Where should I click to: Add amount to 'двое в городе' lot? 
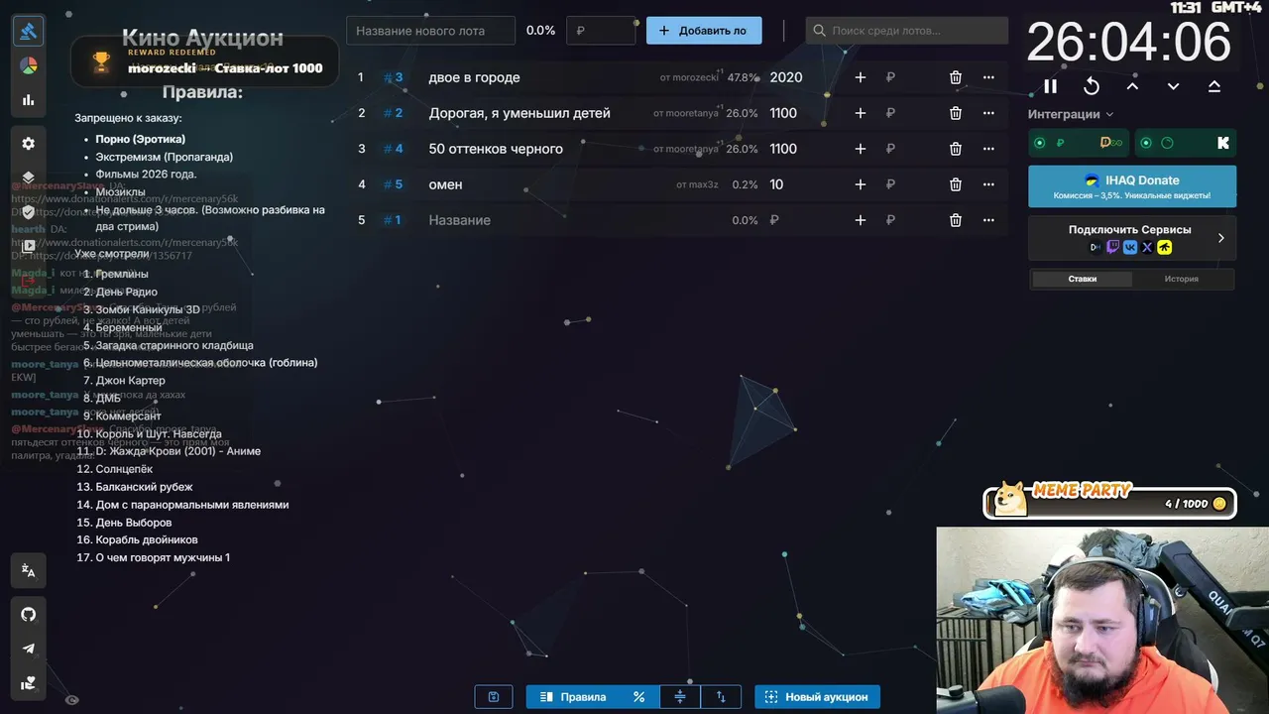click(x=860, y=77)
